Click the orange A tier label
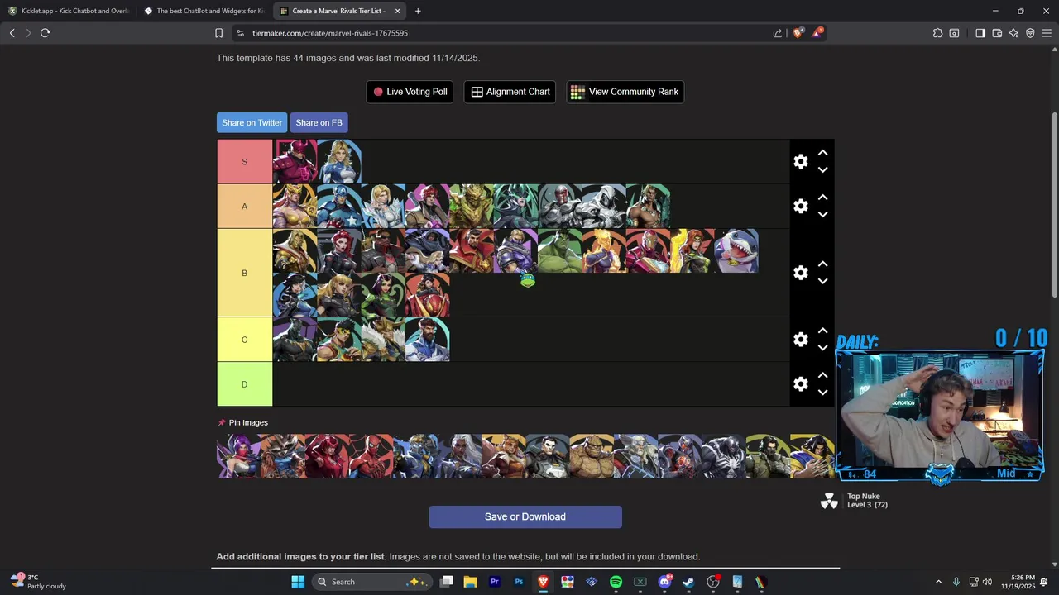 [244, 206]
